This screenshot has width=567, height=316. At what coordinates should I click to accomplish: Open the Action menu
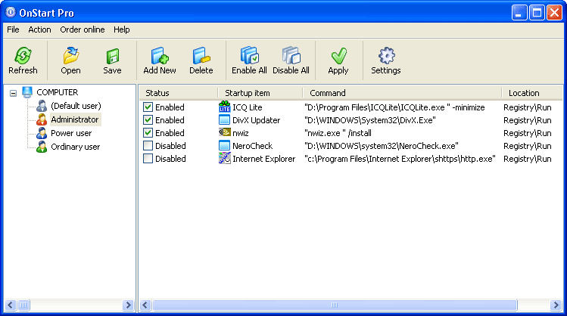pos(40,29)
